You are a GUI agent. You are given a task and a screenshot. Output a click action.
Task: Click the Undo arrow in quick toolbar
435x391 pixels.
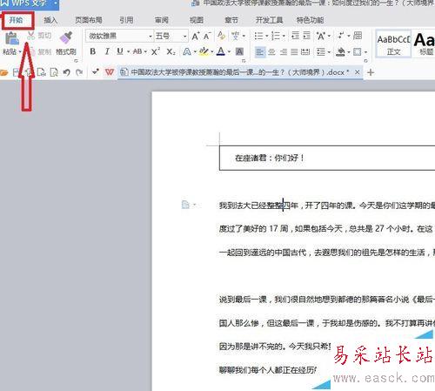[x=67, y=72]
